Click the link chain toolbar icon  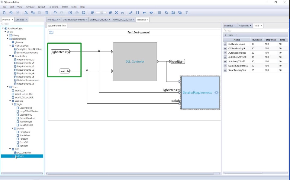pyautogui.click(x=131, y=13)
